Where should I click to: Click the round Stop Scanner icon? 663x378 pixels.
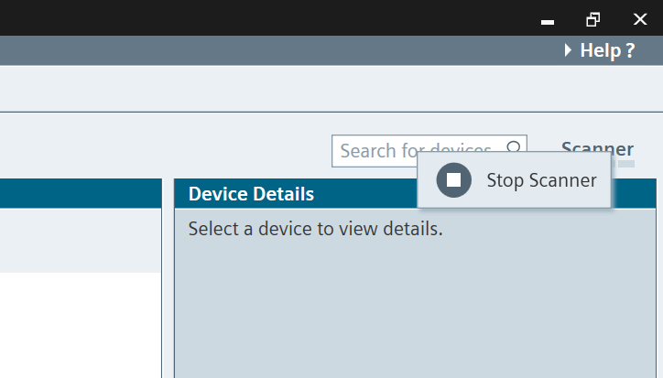[453, 180]
